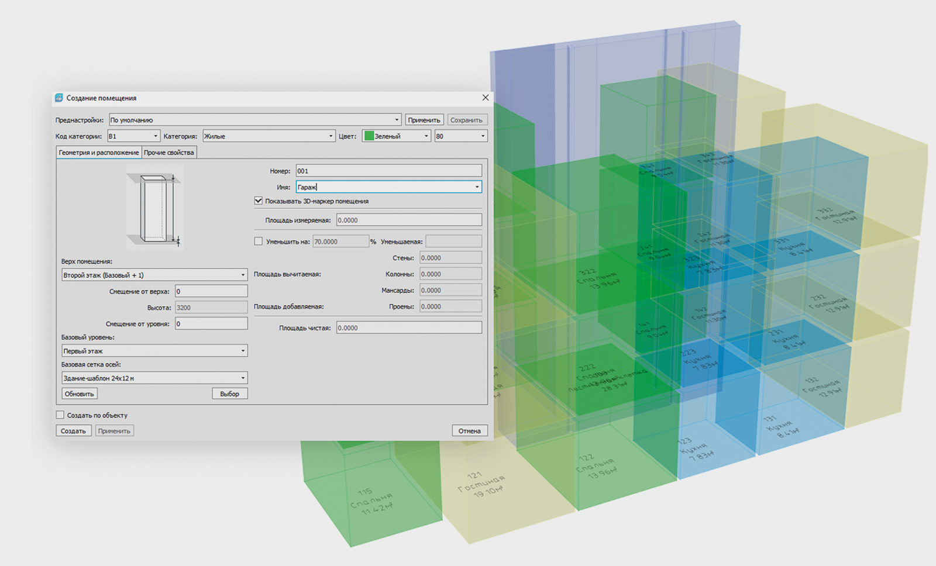The height and width of the screenshot is (566, 936).
Task: Click the Мансарды value field
Action: coord(450,290)
